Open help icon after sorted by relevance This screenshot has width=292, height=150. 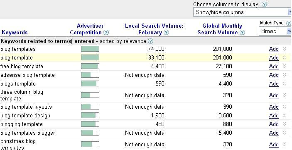click(x=150, y=41)
